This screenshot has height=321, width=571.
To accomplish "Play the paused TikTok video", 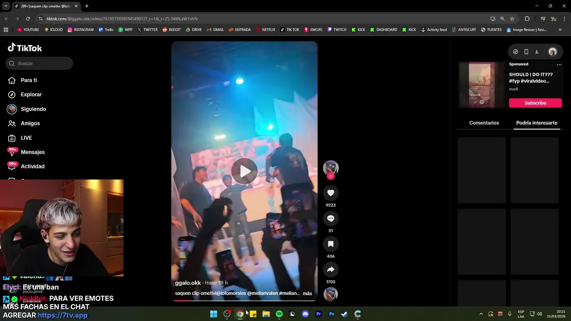I will pos(244,171).
